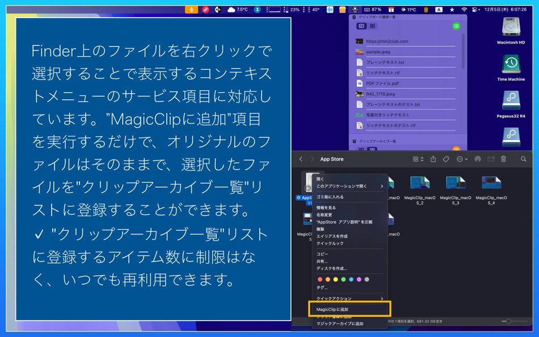This screenshot has height=337, width=539.
Task: Switch clipboard history panel to grid view
Action: pyautogui.click(x=372, y=26)
